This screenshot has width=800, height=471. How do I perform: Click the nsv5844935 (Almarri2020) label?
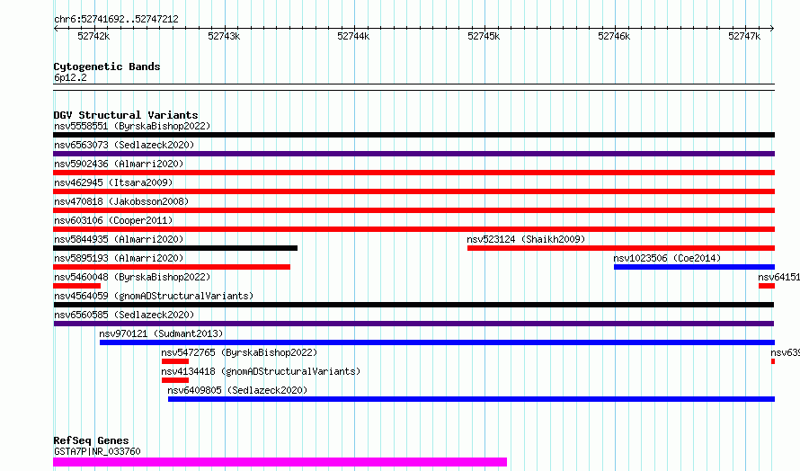pyautogui.click(x=119, y=239)
